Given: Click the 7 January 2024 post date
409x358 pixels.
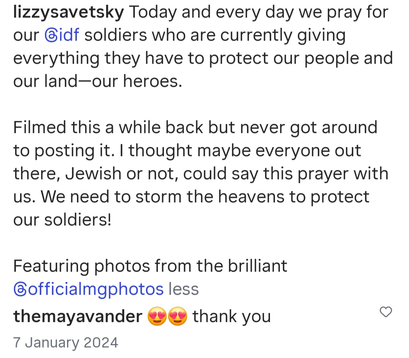Looking at the screenshot, I should coord(66,342).
